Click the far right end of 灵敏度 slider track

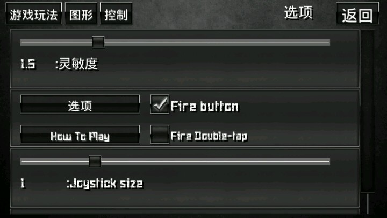coord(328,43)
